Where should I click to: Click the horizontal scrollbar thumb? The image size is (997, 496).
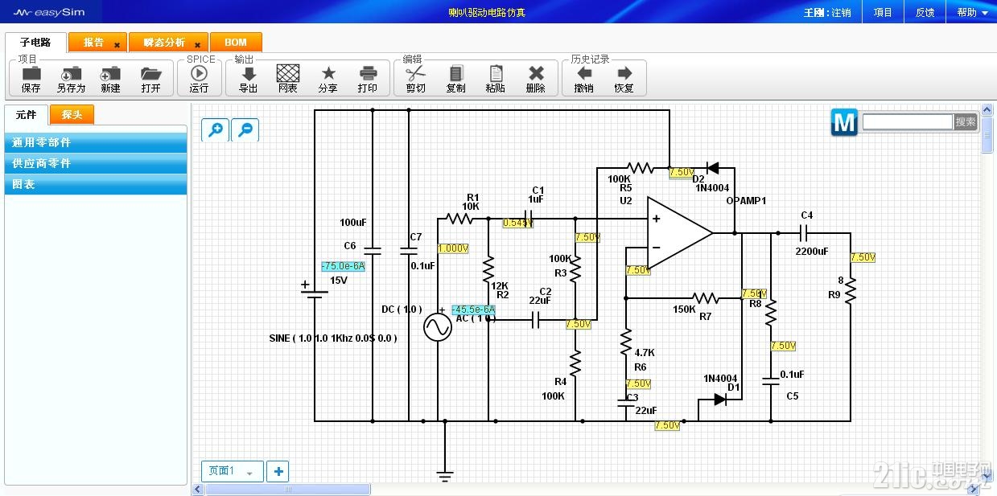288,489
